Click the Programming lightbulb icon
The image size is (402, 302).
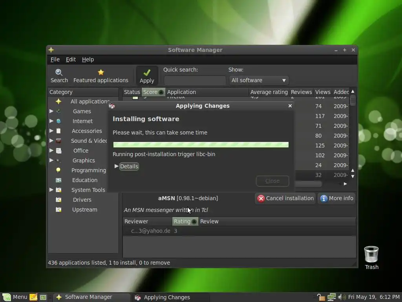(58, 170)
